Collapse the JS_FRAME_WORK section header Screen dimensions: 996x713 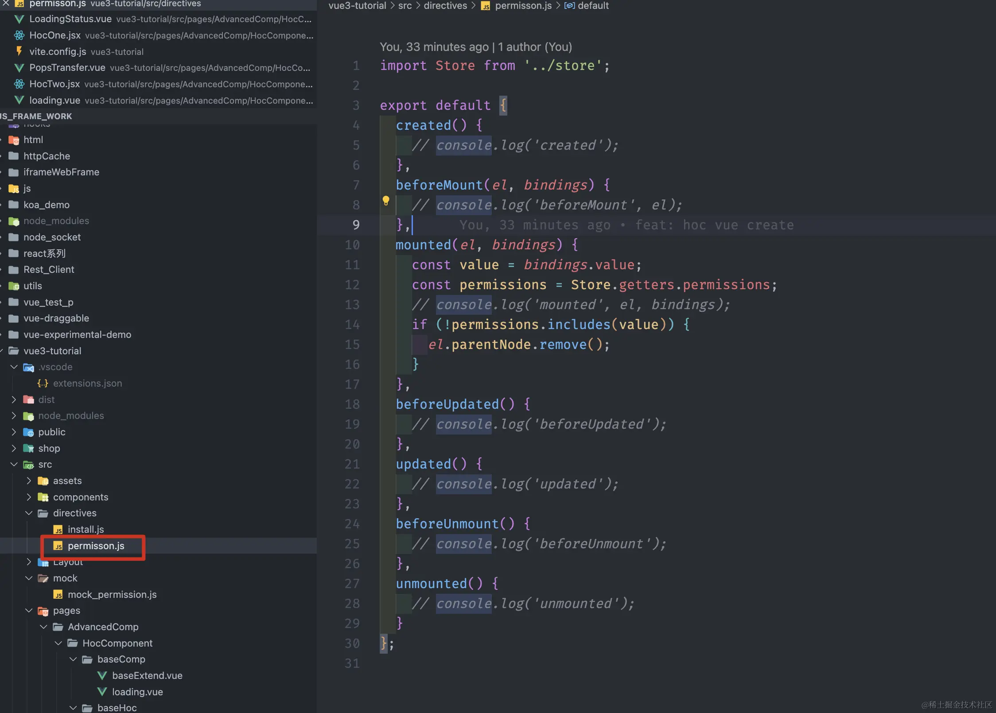(158, 116)
